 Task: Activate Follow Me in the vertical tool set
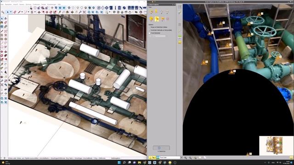coord(6,55)
